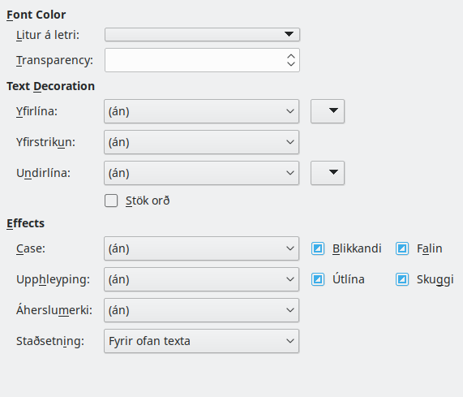Open the Case dropdown

tap(201, 248)
